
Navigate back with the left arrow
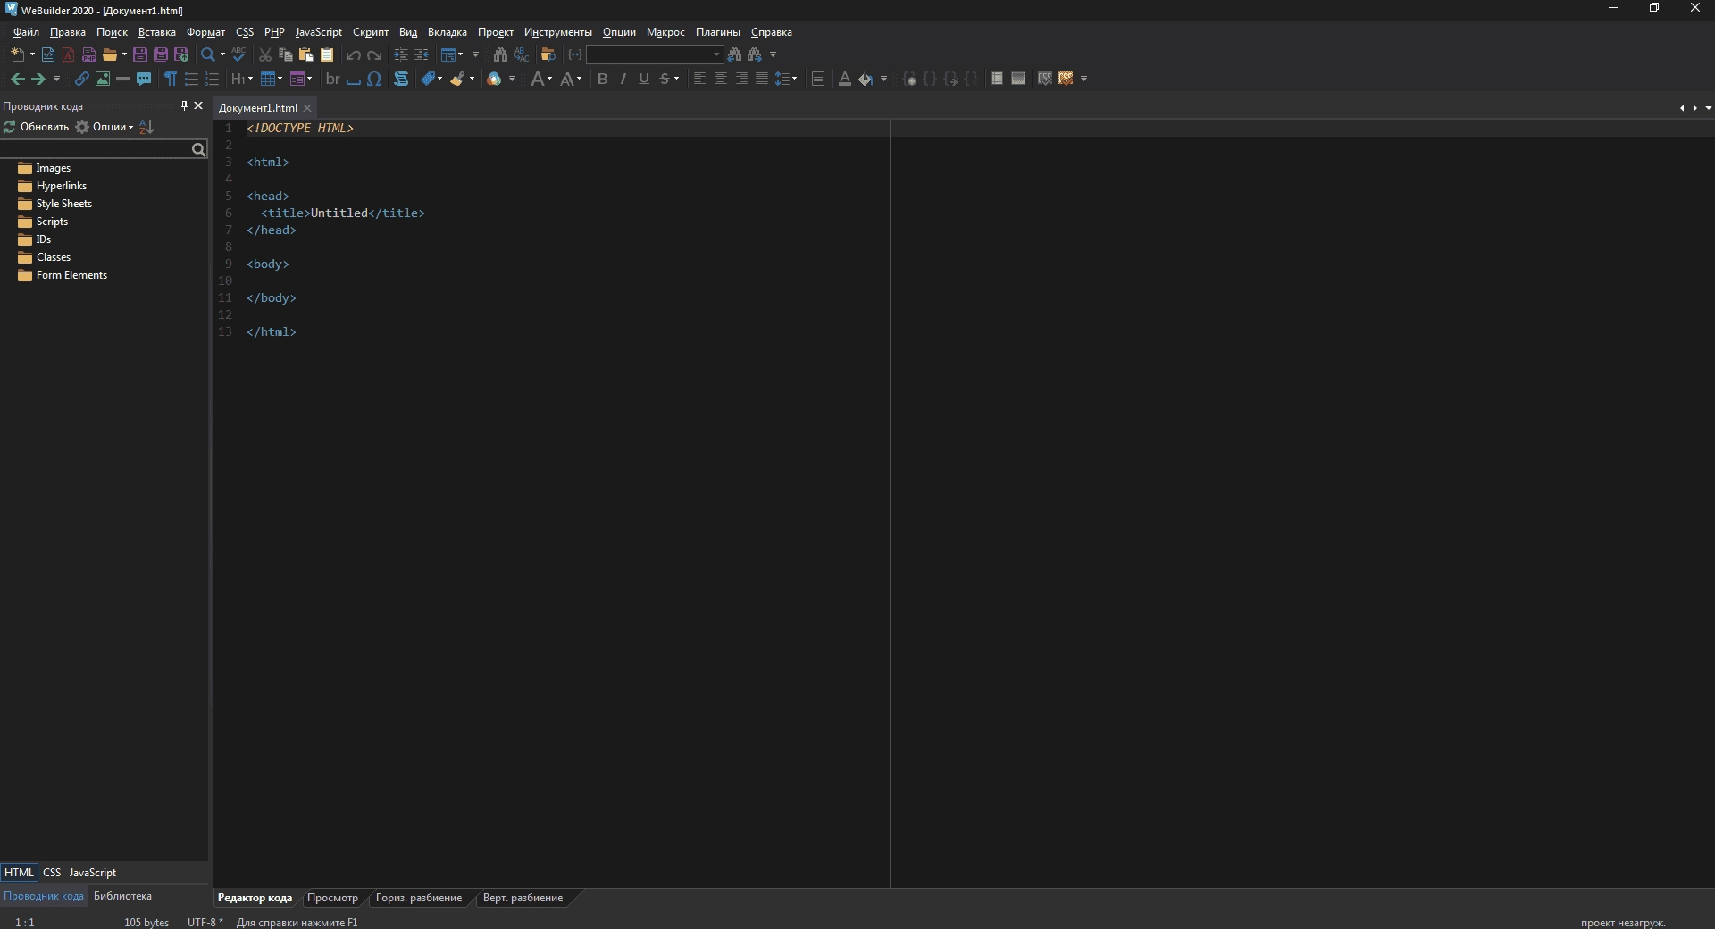pos(18,79)
